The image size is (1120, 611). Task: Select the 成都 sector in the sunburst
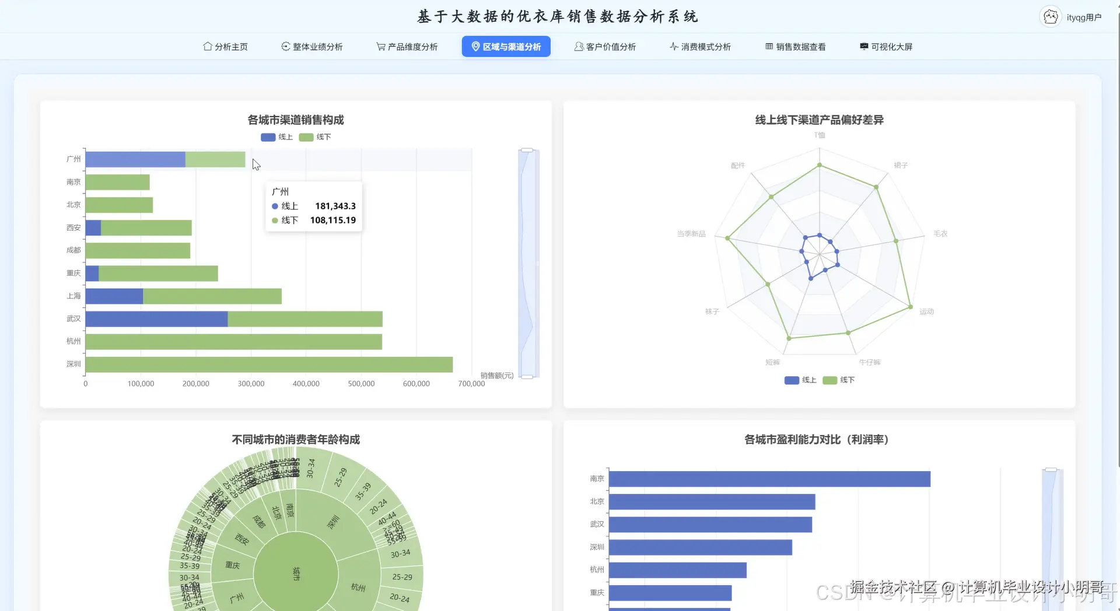tap(259, 521)
